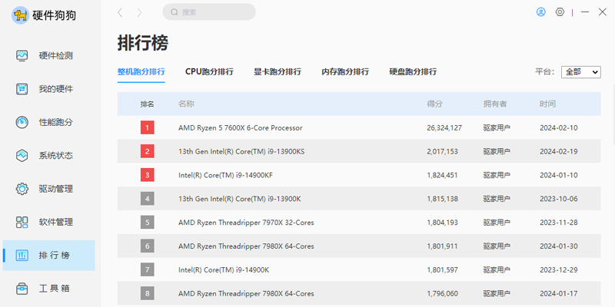The image size is (615, 307).
Task: Click rank badge number 4
Action: coord(148,199)
